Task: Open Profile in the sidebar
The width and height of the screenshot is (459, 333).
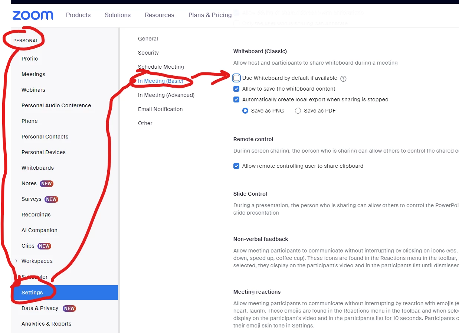Action: (x=30, y=59)
